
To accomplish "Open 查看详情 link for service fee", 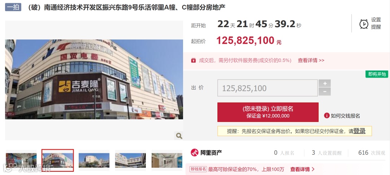I will [x=311, y=60].
